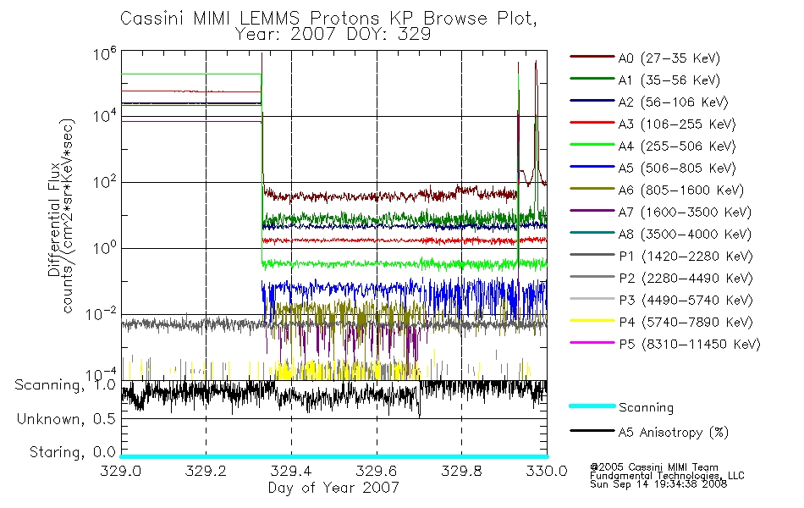Image resolution: width=804 pixels, height=508 pixels.
Task: Click the Sun Sep 14 19:34:38 2008 timestamp
Action: [658, 484]
